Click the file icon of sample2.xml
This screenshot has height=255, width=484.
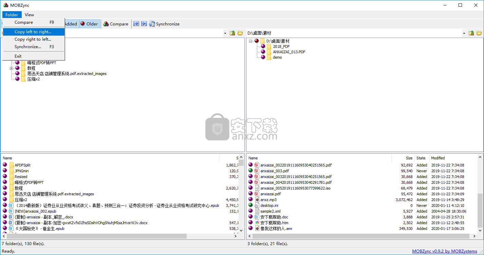[x=257, y=211]
